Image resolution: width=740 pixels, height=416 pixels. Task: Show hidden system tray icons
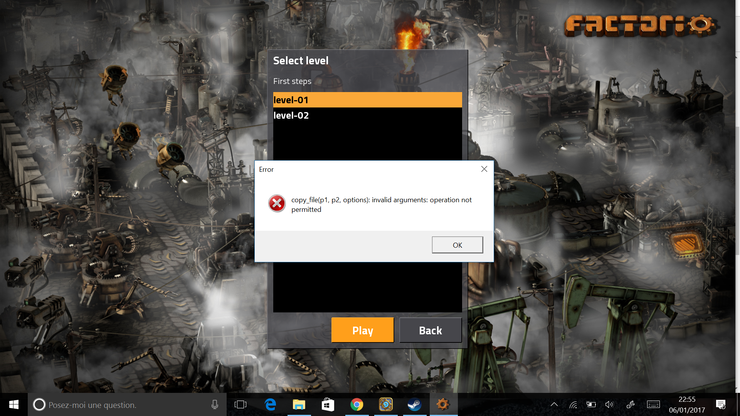554,404
